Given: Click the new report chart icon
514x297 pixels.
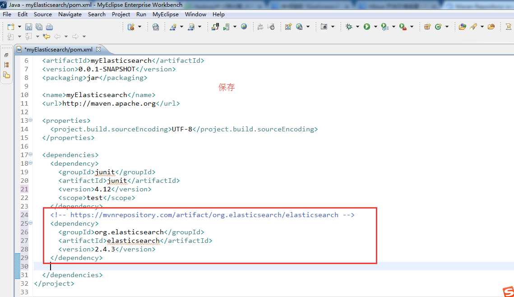Looking at the screenshot, I should (288, 27).
